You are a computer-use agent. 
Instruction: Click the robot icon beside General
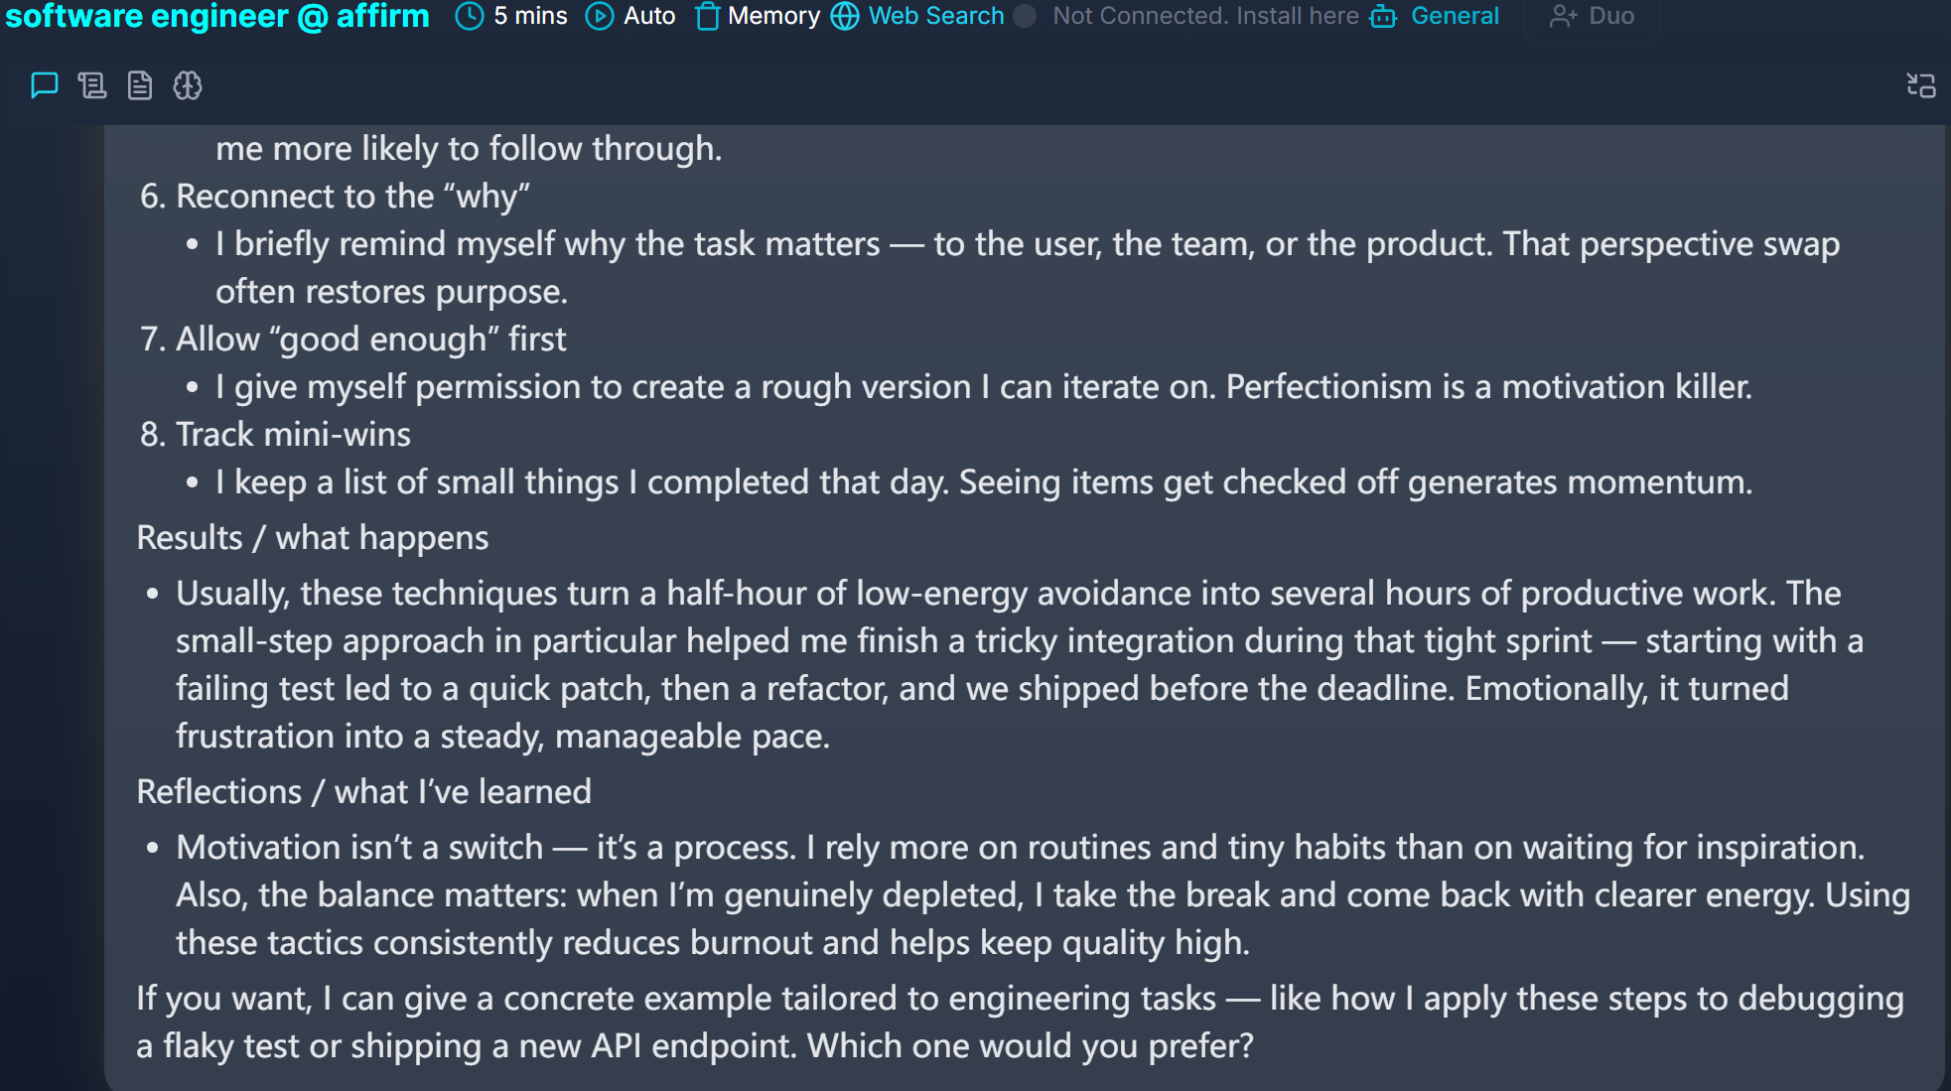tap(1383, 16)
